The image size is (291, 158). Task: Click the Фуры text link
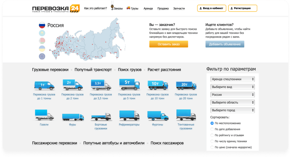tap(72, 124)
